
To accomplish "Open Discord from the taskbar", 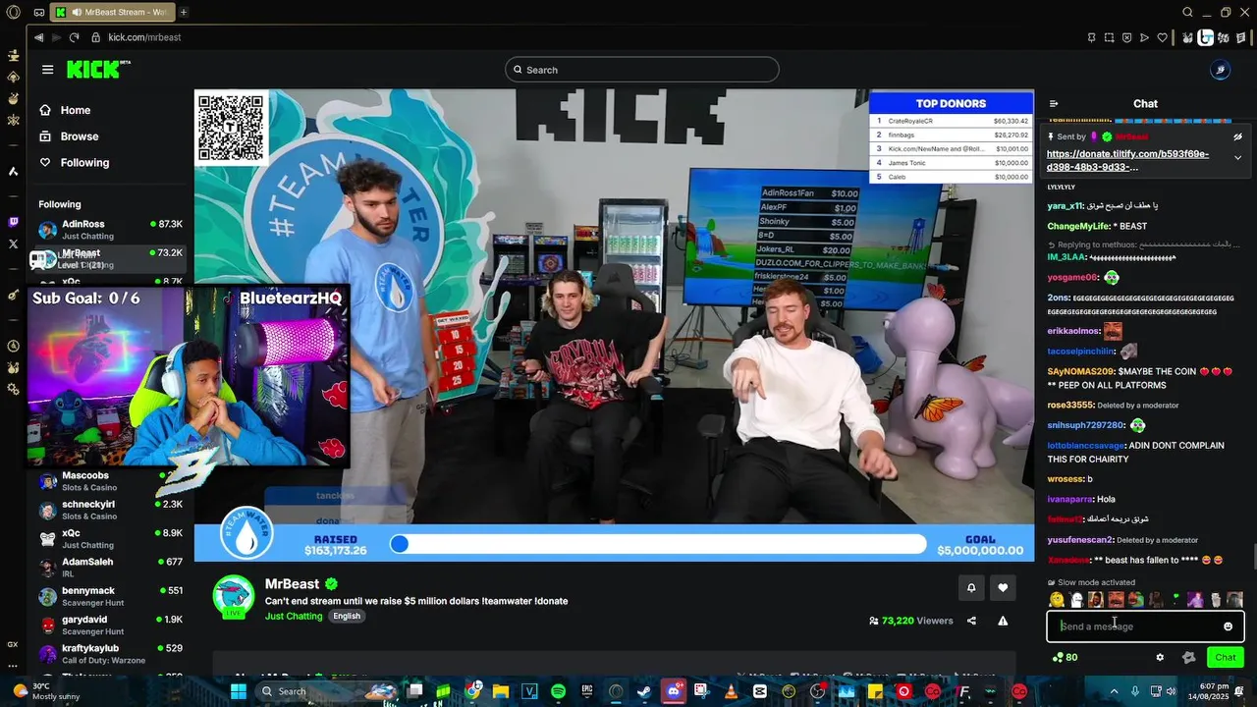I will tap(674, 691).
